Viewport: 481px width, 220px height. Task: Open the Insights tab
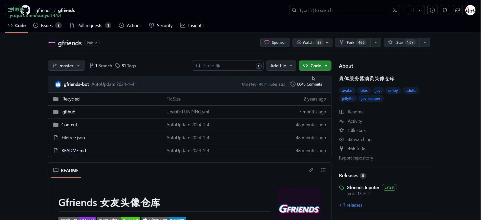point(192,26)
